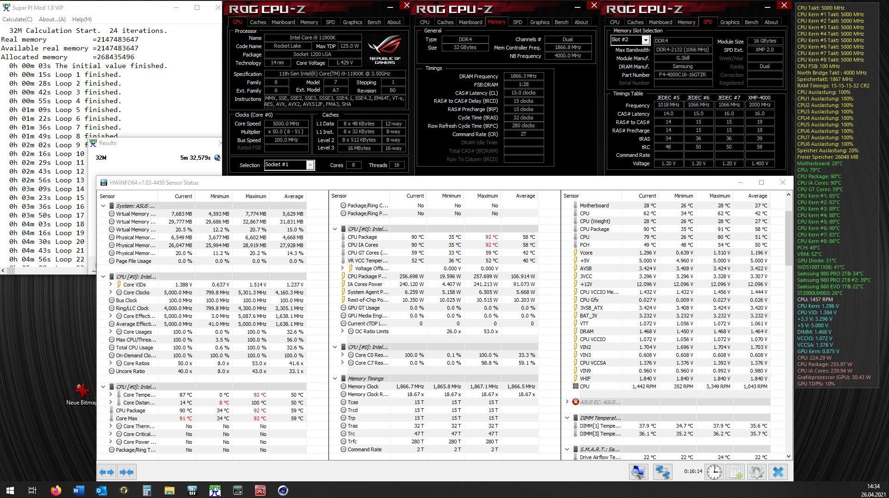
Task: Launch Firefox from taskbar
Action: [56, 490]
